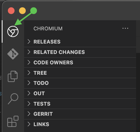The image size is (140, 132).
Task: Expand the RELEASES section chevron
Action: (x=29, y=42)
